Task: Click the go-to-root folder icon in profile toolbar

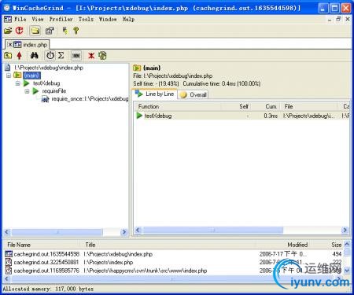Action: pos(8,56)
